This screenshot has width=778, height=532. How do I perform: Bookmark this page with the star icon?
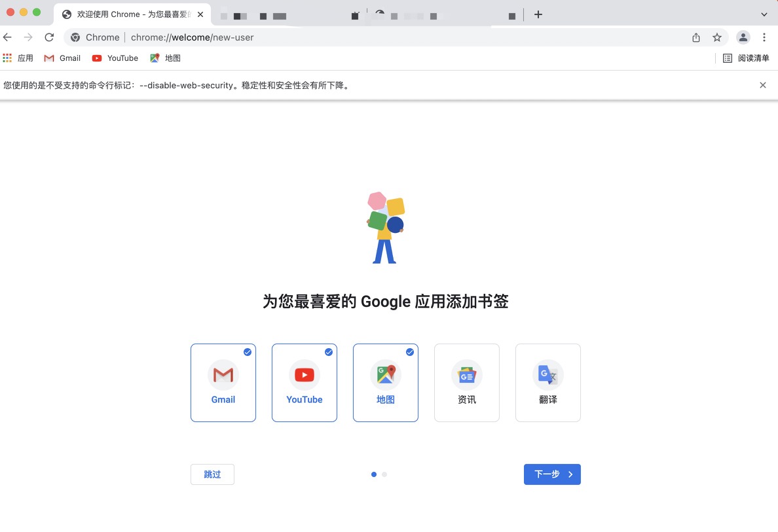(717, 37)
